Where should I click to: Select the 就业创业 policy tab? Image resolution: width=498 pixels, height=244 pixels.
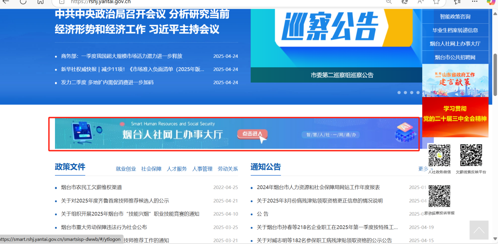pyautogui.click(x=126, y=169)
